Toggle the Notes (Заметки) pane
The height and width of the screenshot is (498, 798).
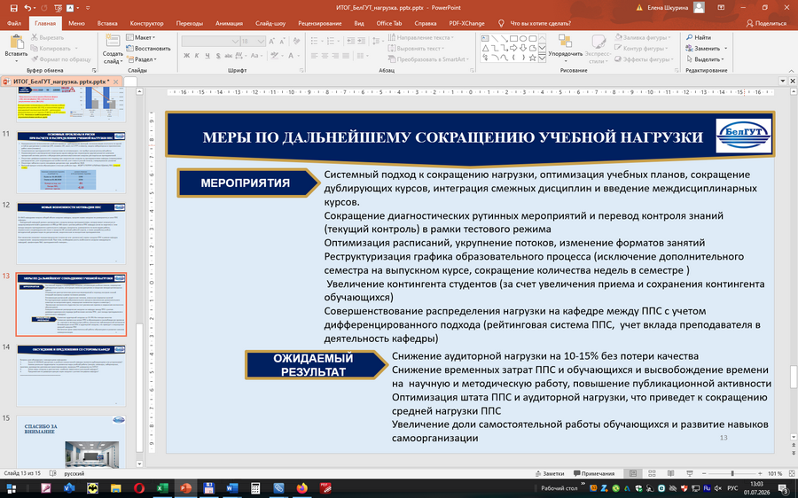pyautogui.click(x=550, y=473)
